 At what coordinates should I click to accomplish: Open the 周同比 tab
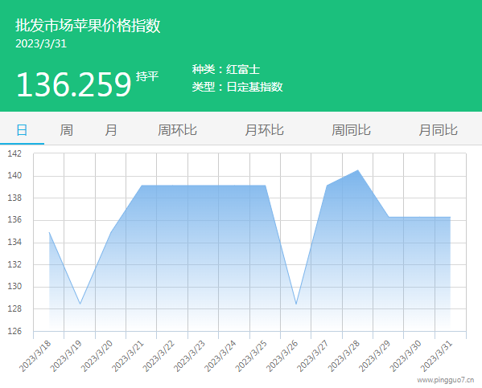pos(351,130)
